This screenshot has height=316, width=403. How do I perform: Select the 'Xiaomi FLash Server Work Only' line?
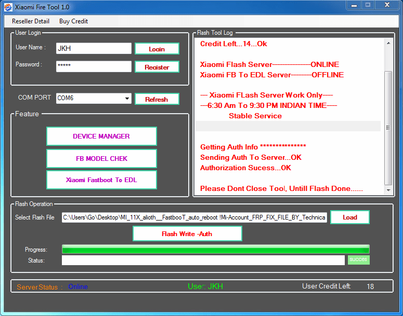point(267,95)
